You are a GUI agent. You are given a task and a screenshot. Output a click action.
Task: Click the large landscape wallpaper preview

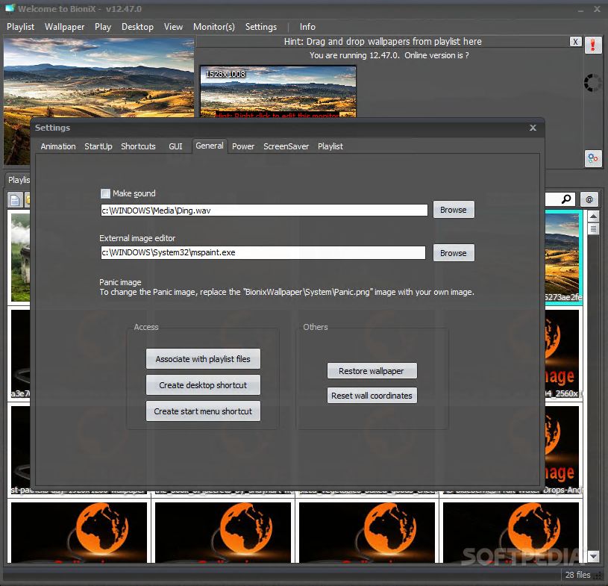(99, 78)
